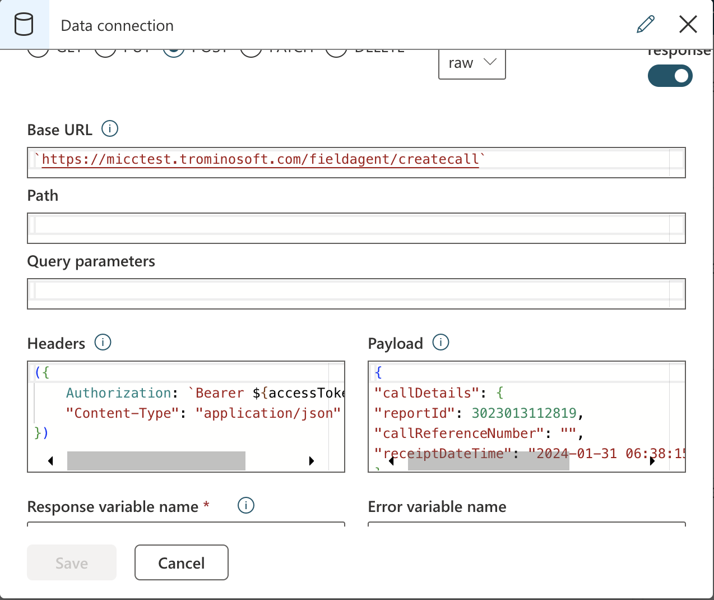Click the Save button
The height and width of the screenshot is (600, 714).
pos(71,562)
